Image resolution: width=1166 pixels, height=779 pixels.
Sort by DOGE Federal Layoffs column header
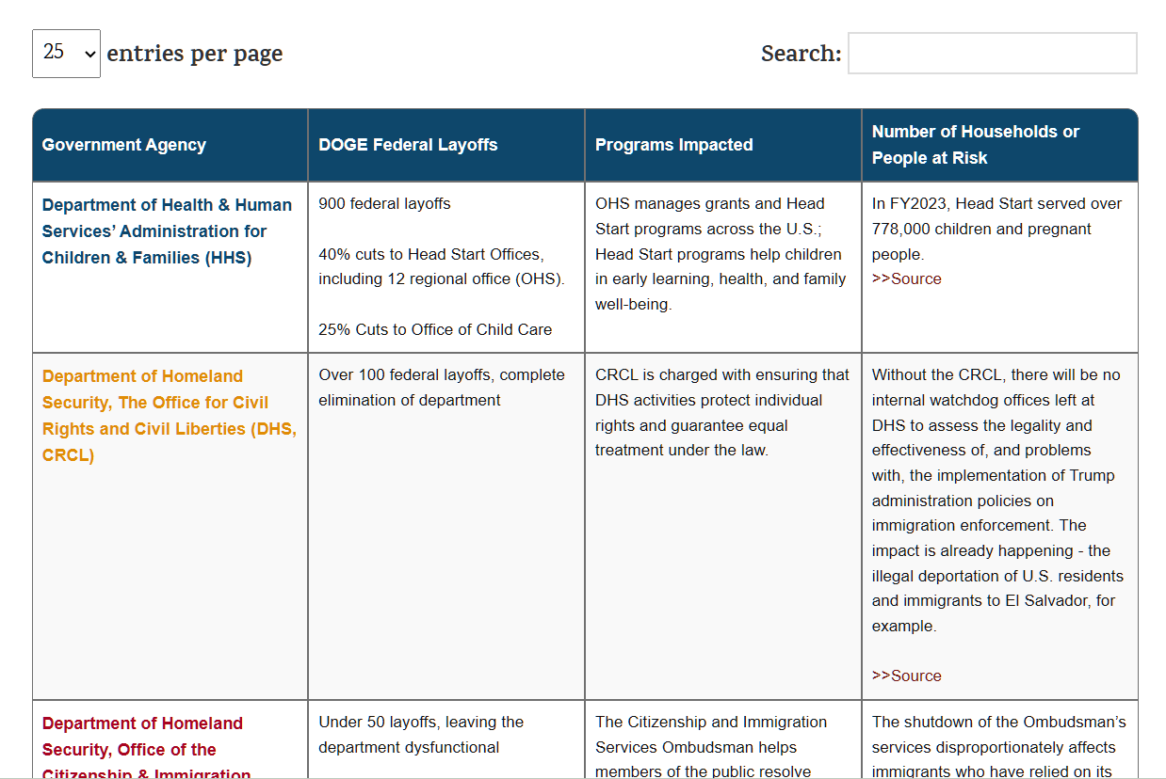(408, 145)
